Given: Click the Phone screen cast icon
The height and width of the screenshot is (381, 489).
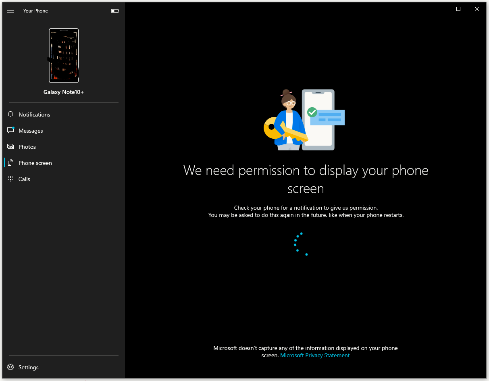Looking at the screenshot, I should click(x=10, y=163).
